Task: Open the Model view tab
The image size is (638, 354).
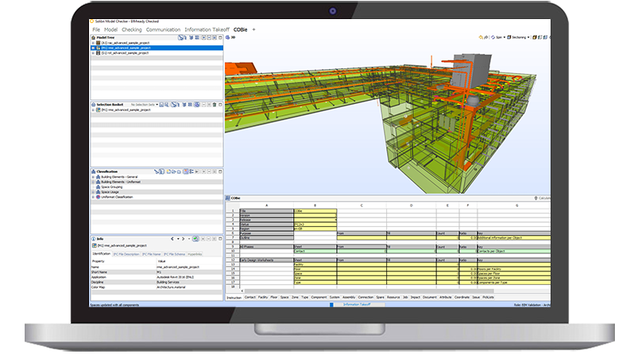Action: [110, 29]
